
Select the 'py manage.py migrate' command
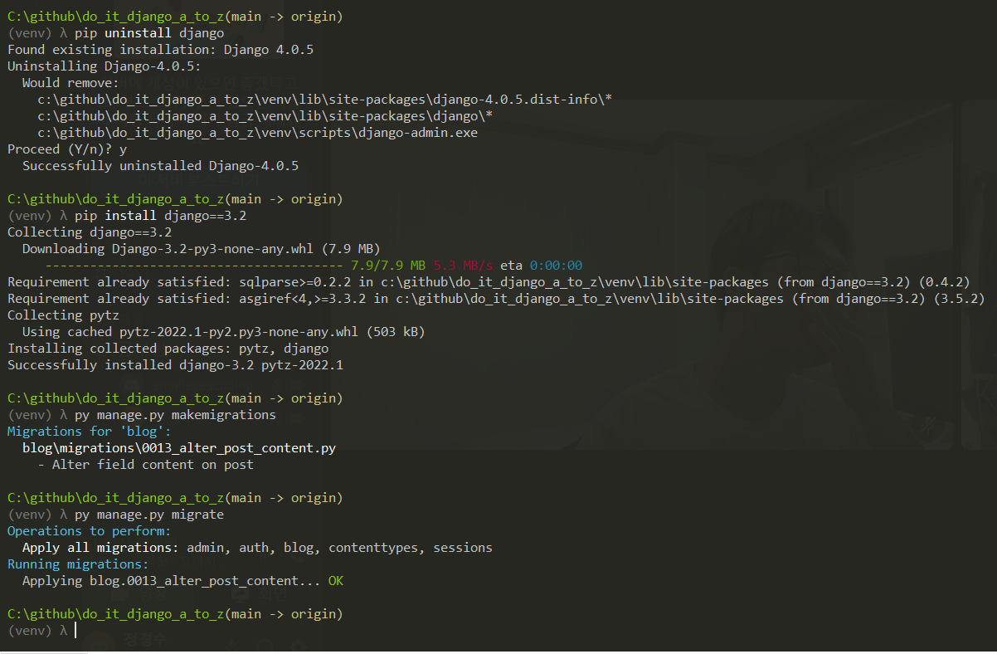[x=149, y=515]
